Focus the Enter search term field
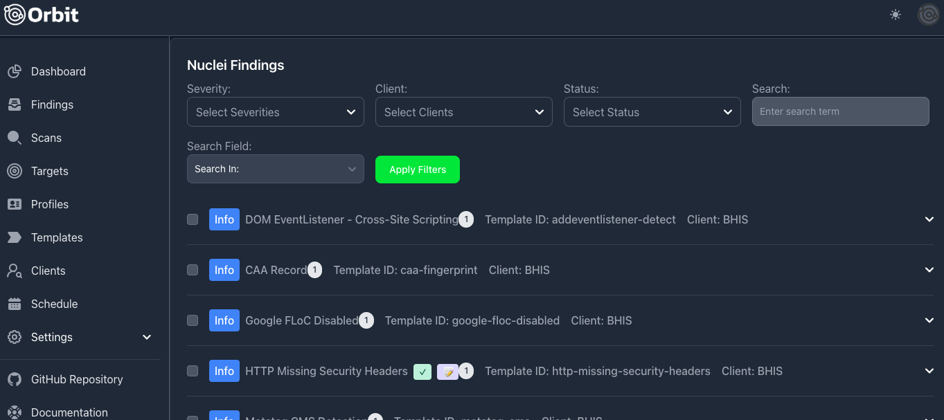944x420 pixels. click(840, 111)
